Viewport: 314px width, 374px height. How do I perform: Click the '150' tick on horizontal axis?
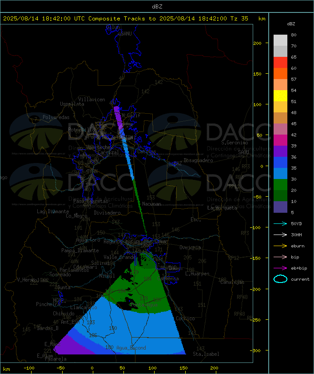click(x=183, y=368)
